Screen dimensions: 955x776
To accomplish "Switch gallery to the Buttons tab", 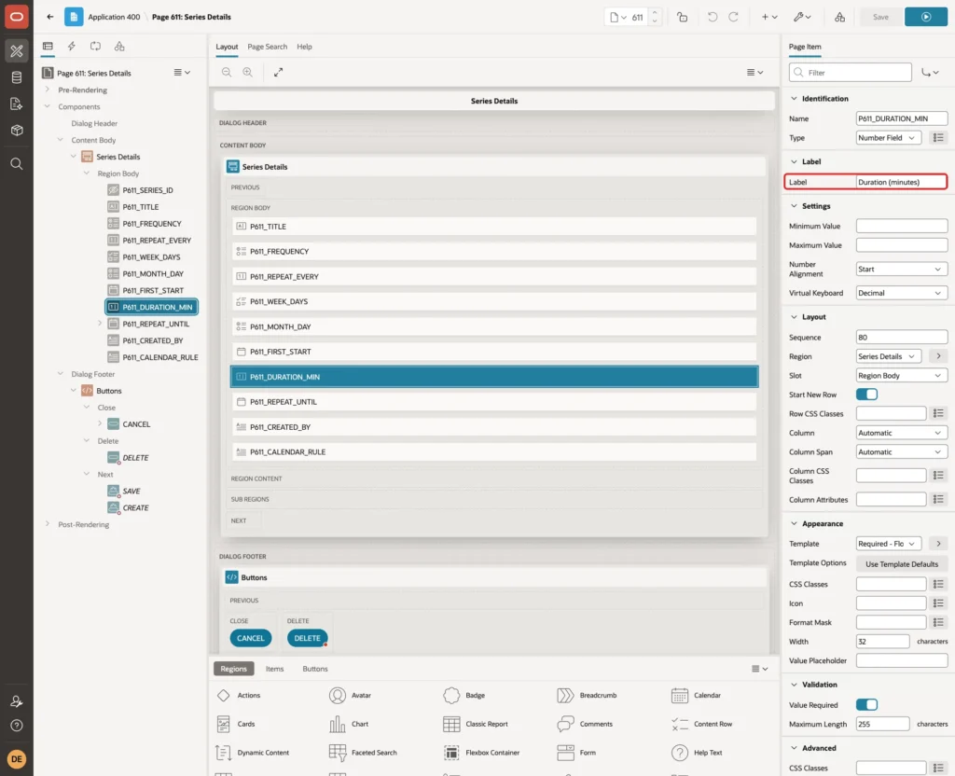I will pos(315,669).
